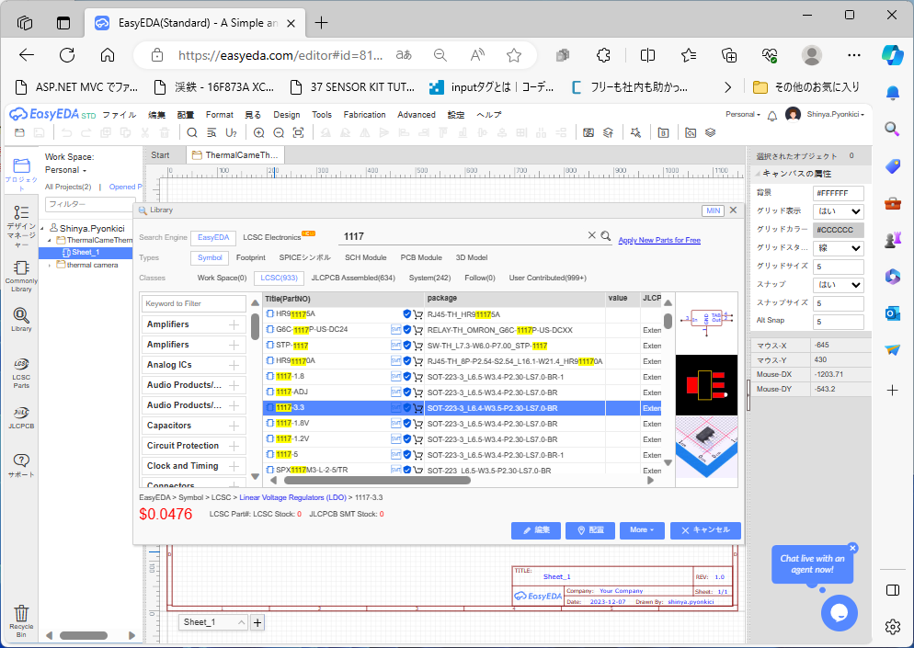Screen dimensions: 914x648
Task: Open the Format menu
Action: click(219, 115)
